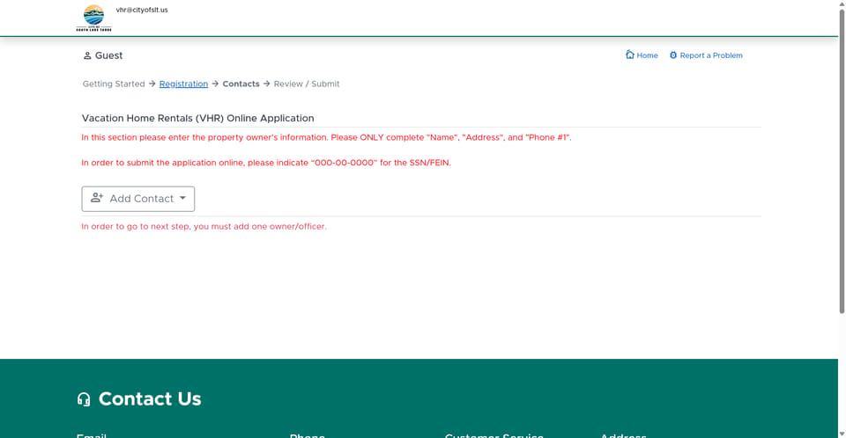Click the Guest user profile icon
This screenshot has width=846, height=438.
[x=87, y=55]
